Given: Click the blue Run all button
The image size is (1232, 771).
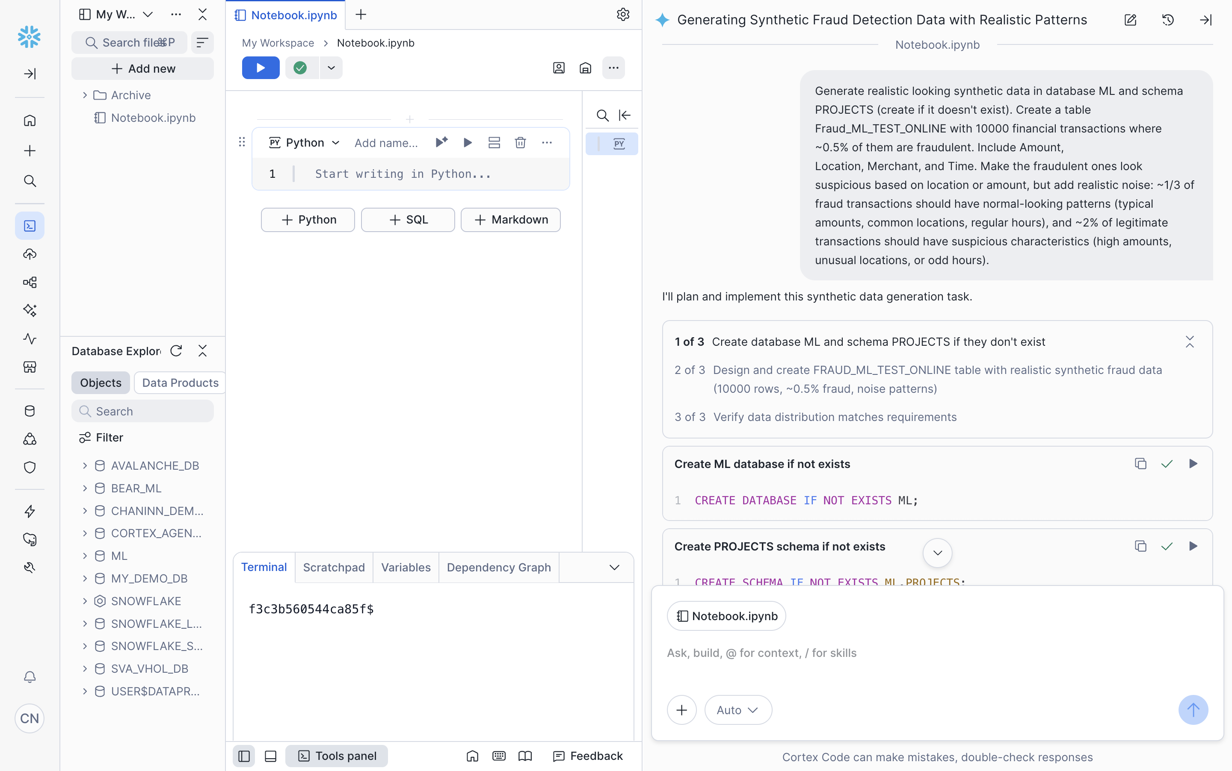Looking at the screenshot, I should coord(260,68).
